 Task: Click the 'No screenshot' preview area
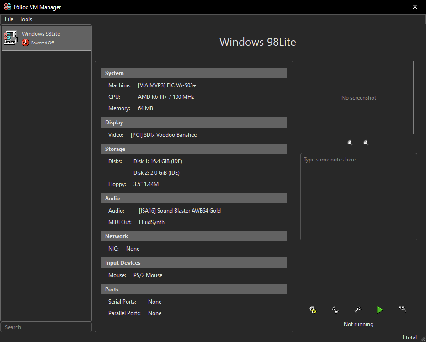tap(359, 97)
